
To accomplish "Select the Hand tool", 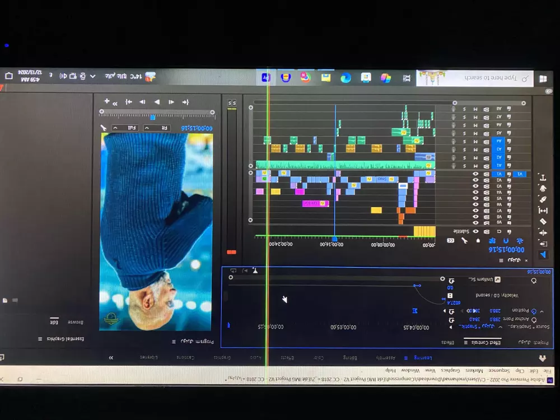I will (x=543, y=189).
